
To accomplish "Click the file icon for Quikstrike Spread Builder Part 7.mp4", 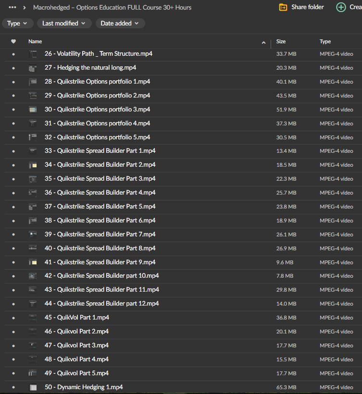I will tap(33, 234).
